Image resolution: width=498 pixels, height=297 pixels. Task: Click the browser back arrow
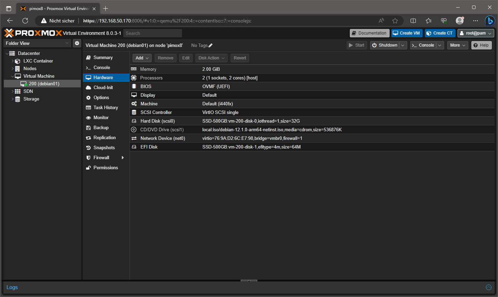tap(10, 21)
